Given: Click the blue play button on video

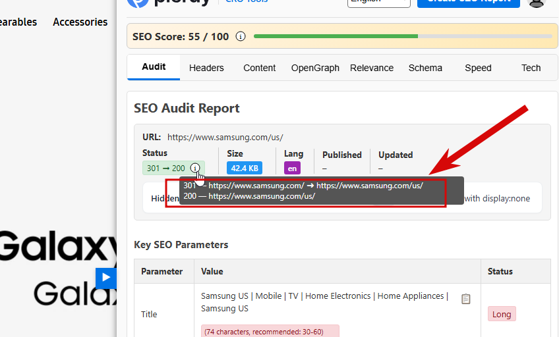Looking at the screenshot, I should point(106,278).
